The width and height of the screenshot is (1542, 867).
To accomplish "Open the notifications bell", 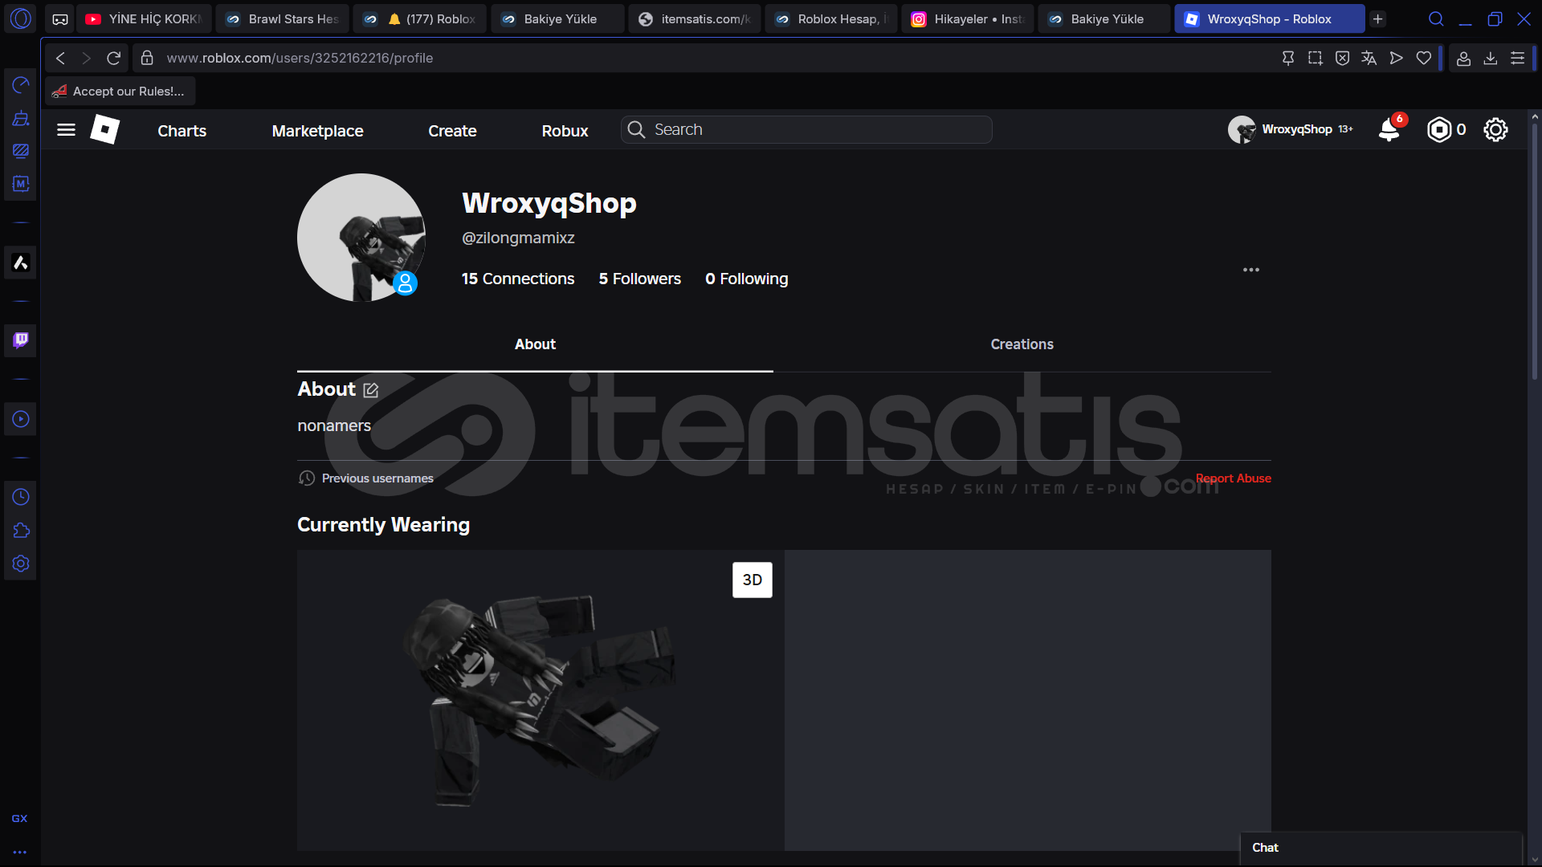I will [1389, 129].
